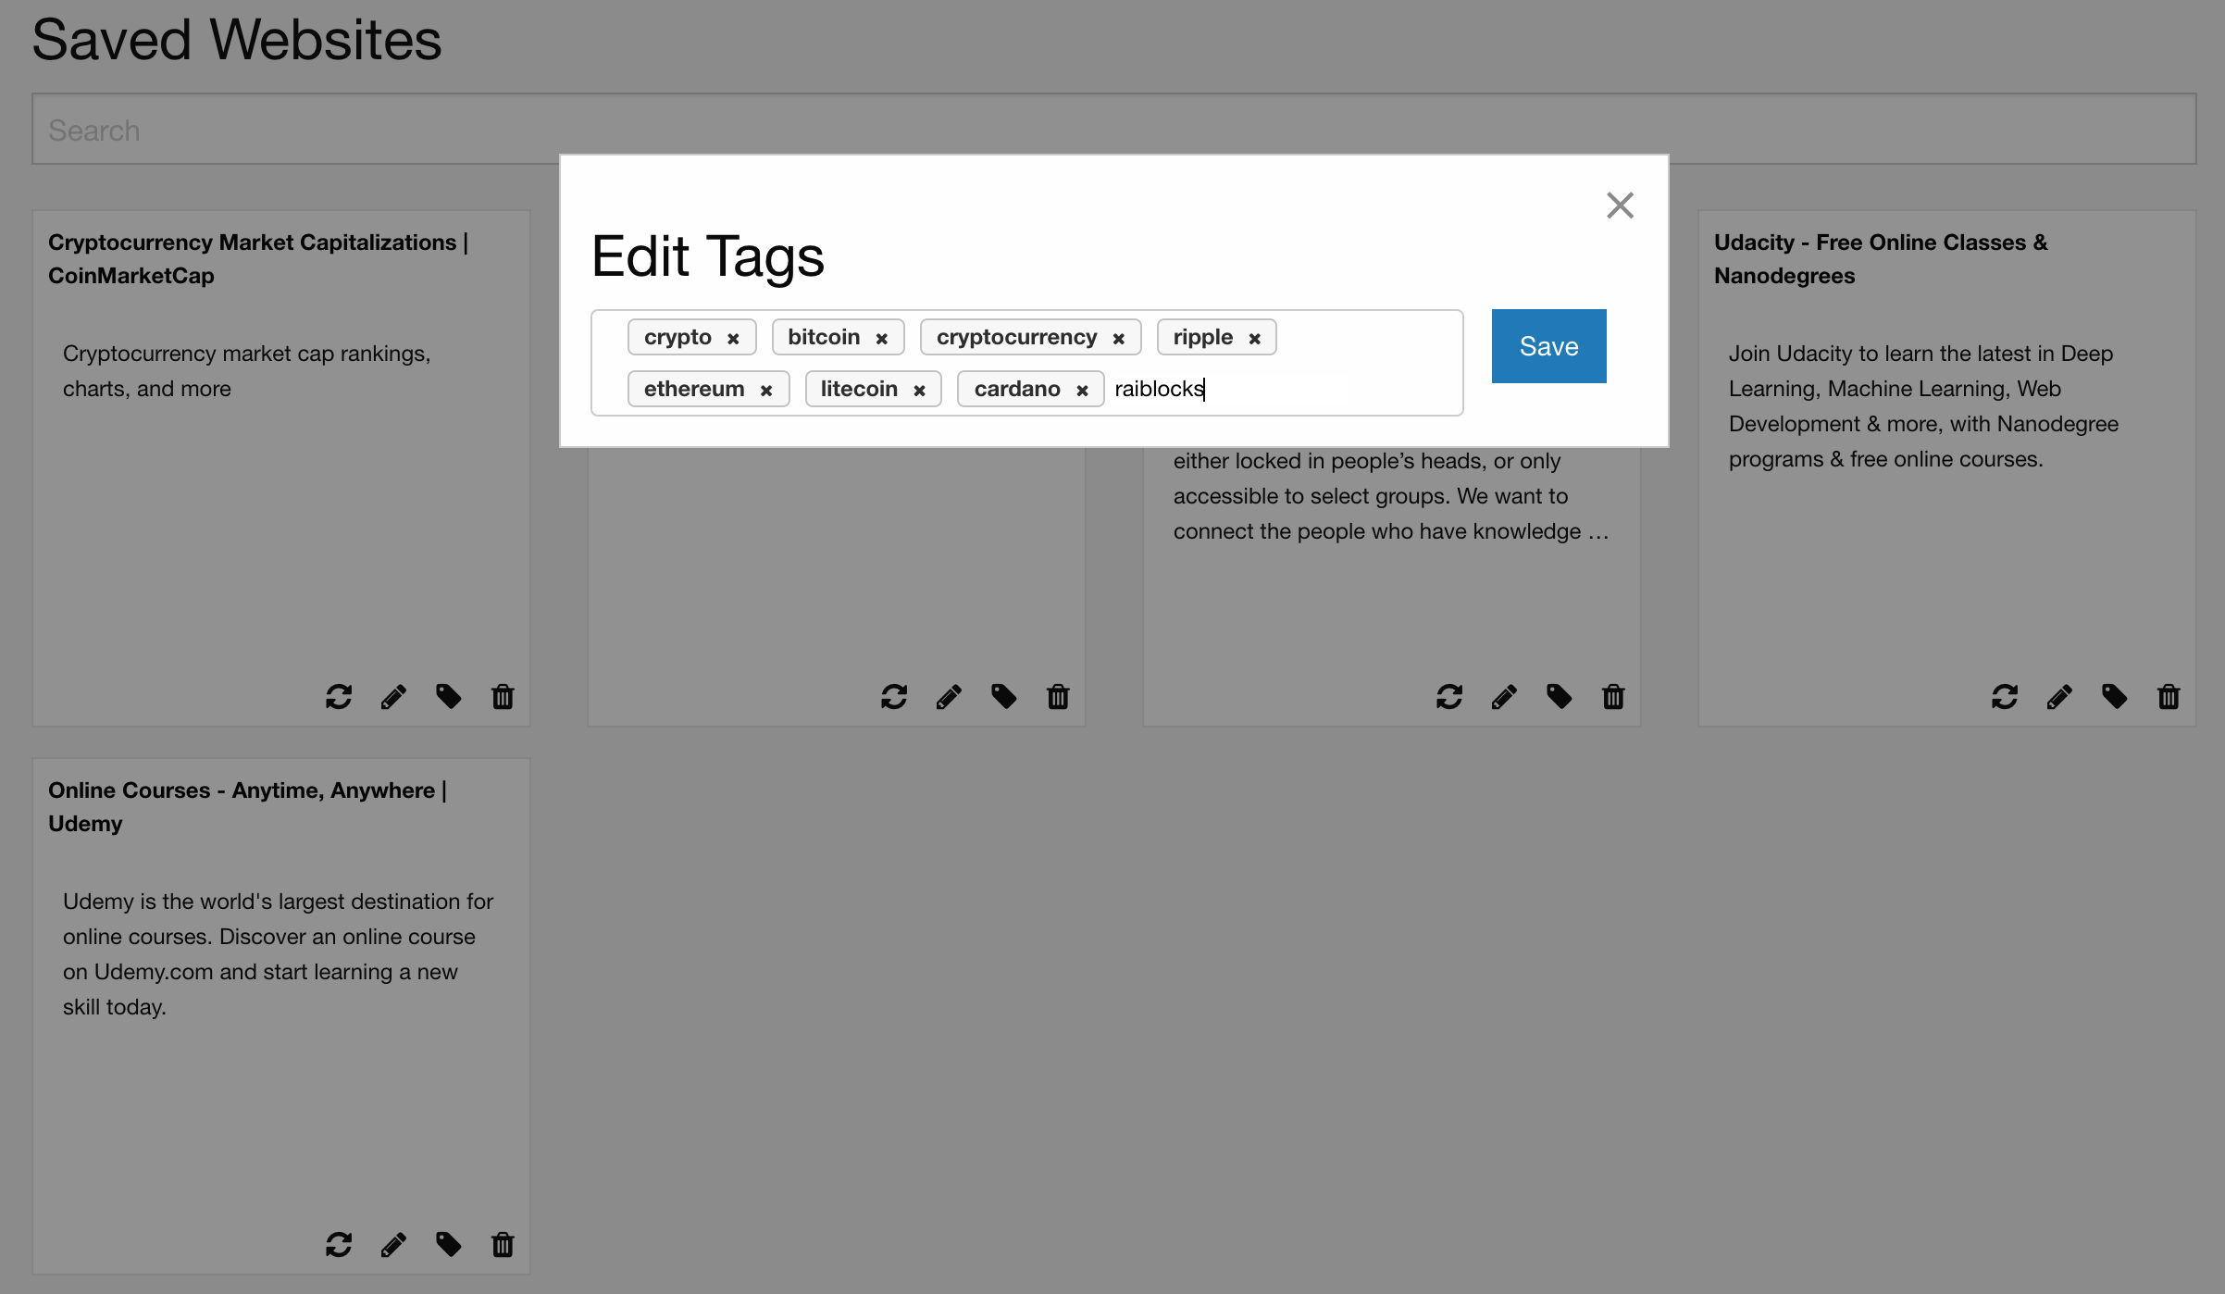
Task: Click Save to store tags
Action: (1548, 346)
